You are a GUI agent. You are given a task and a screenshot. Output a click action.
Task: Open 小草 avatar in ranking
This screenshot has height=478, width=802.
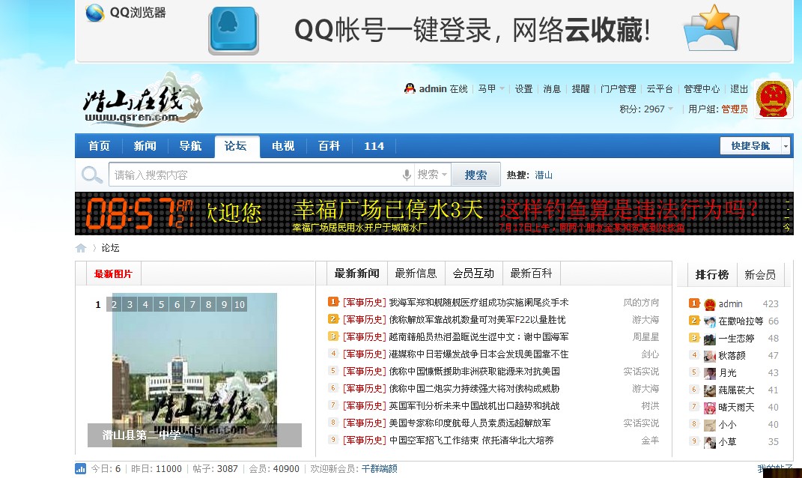709,442
